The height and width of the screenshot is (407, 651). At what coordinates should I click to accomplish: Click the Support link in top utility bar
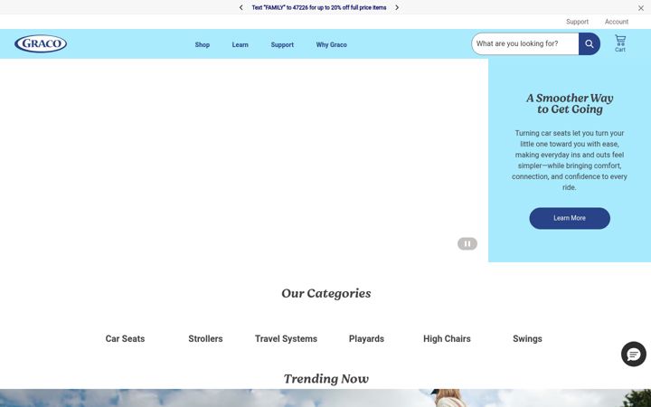(577, 22)
